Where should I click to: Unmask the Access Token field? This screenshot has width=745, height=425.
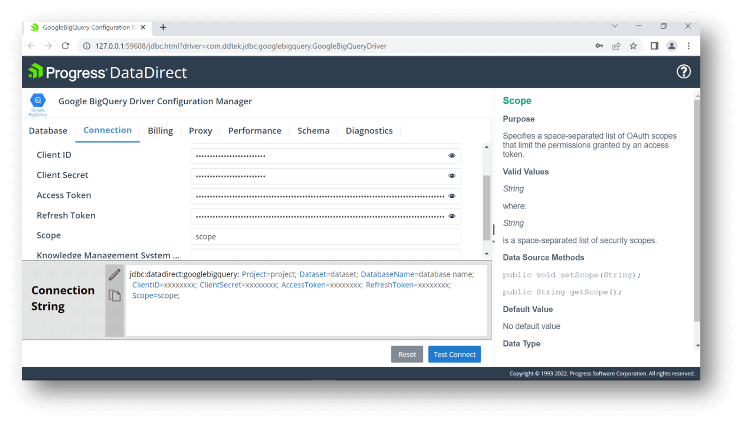(452, 196)
